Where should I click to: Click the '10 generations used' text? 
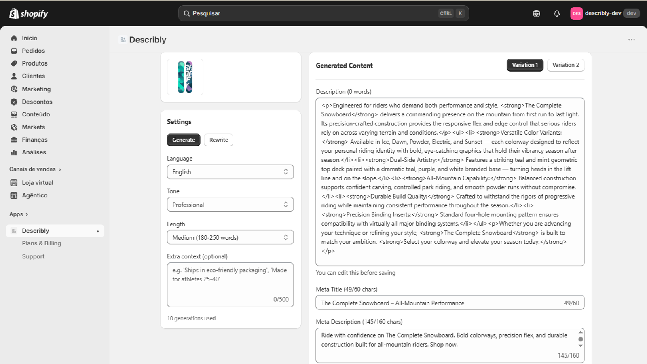[191, 318]
